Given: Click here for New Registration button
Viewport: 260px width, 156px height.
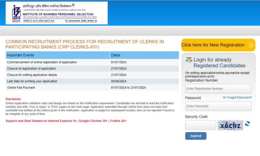Looking at the screenshot, I should coord(218,45).
